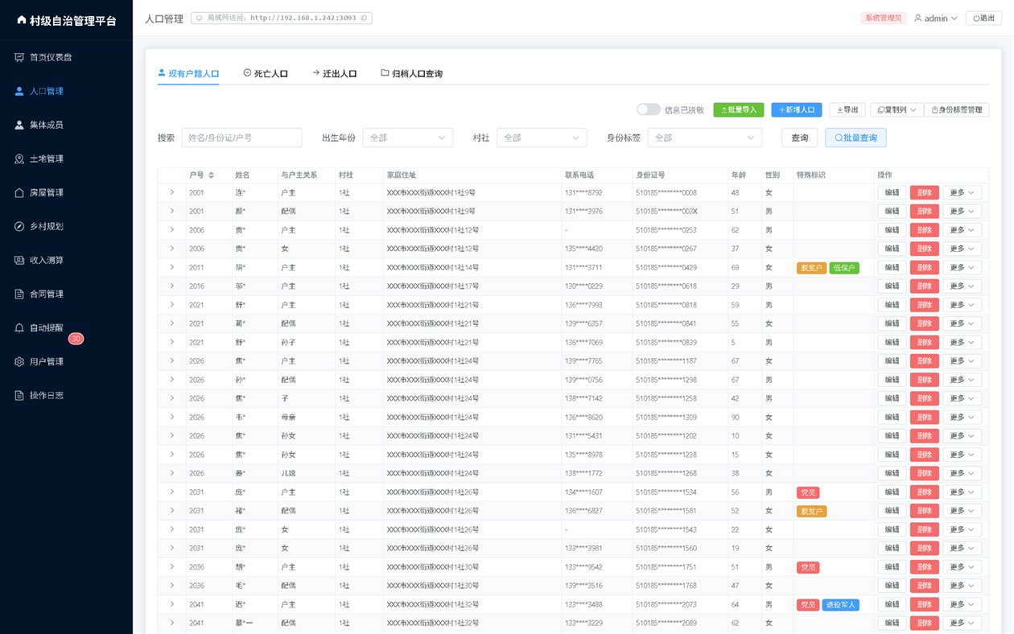This screenshot has height=634, width=1014.
Task: Switch to the 现有户籍人口 tab
Action: coord(188,73)
